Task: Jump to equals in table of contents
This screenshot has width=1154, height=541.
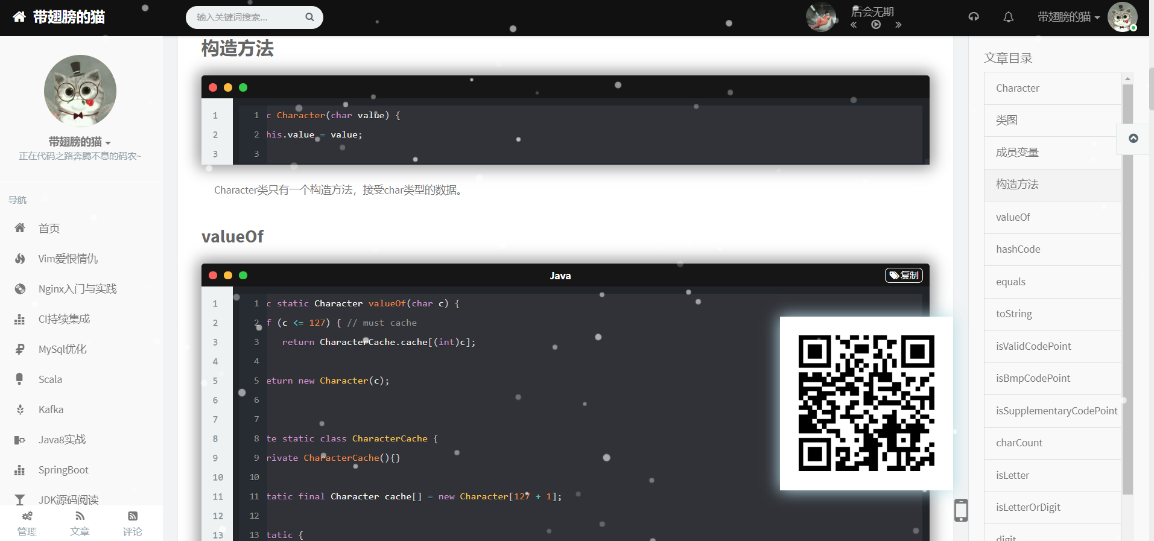Action: click(1053, 282)
